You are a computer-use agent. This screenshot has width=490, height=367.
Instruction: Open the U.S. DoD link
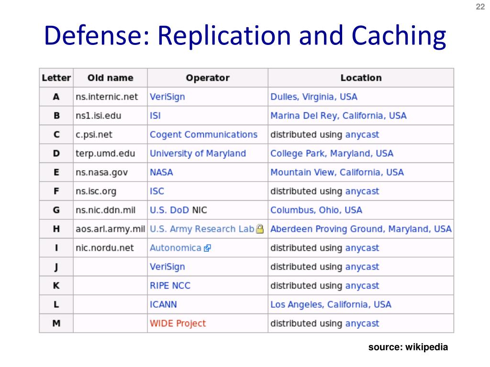coord(170,210)
